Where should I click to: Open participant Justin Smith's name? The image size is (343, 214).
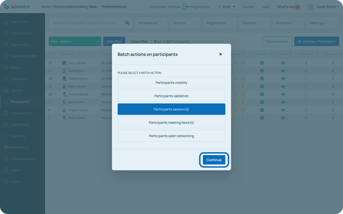tap(76, 102)
